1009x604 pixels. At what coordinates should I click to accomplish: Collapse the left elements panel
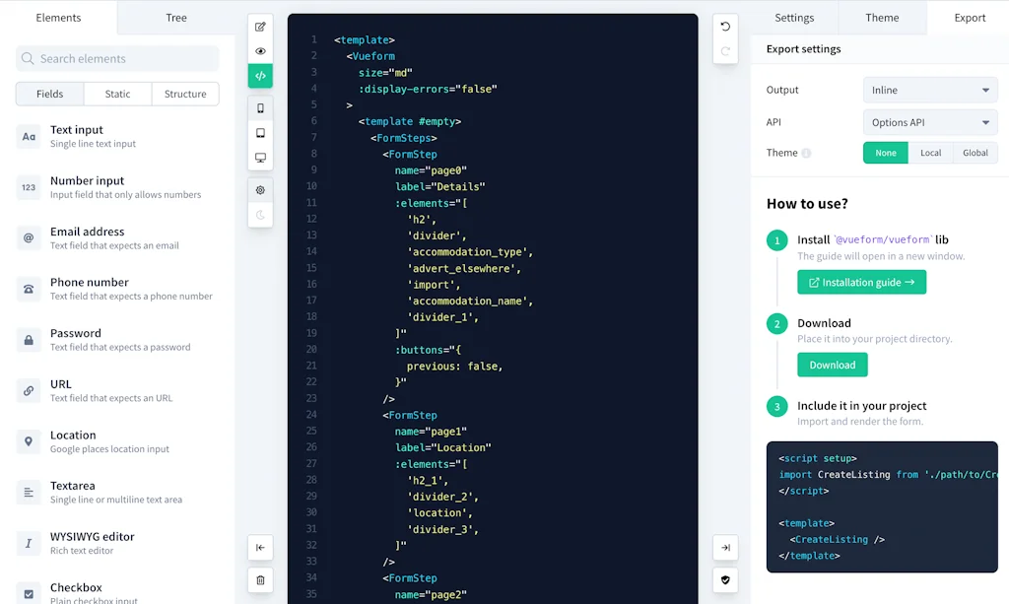[260, 547]
